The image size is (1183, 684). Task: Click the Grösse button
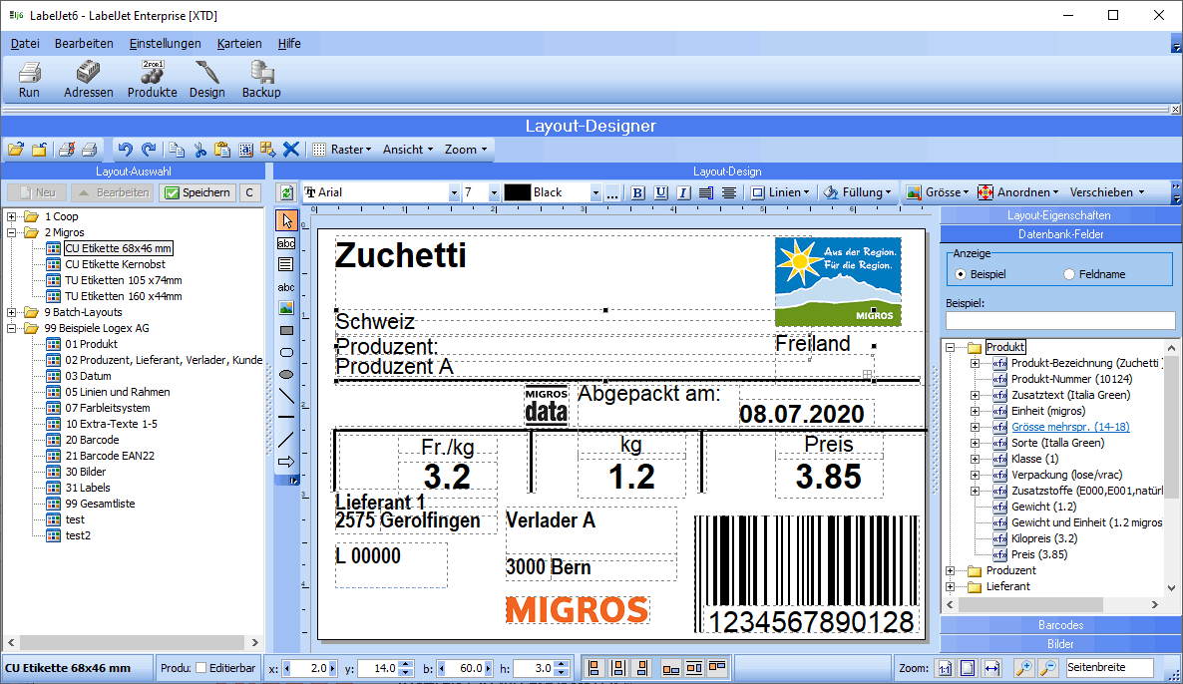937,192
